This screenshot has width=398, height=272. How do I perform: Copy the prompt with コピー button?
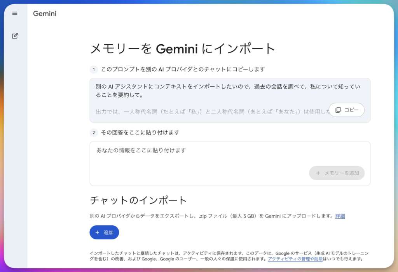(x=347, y=110)
